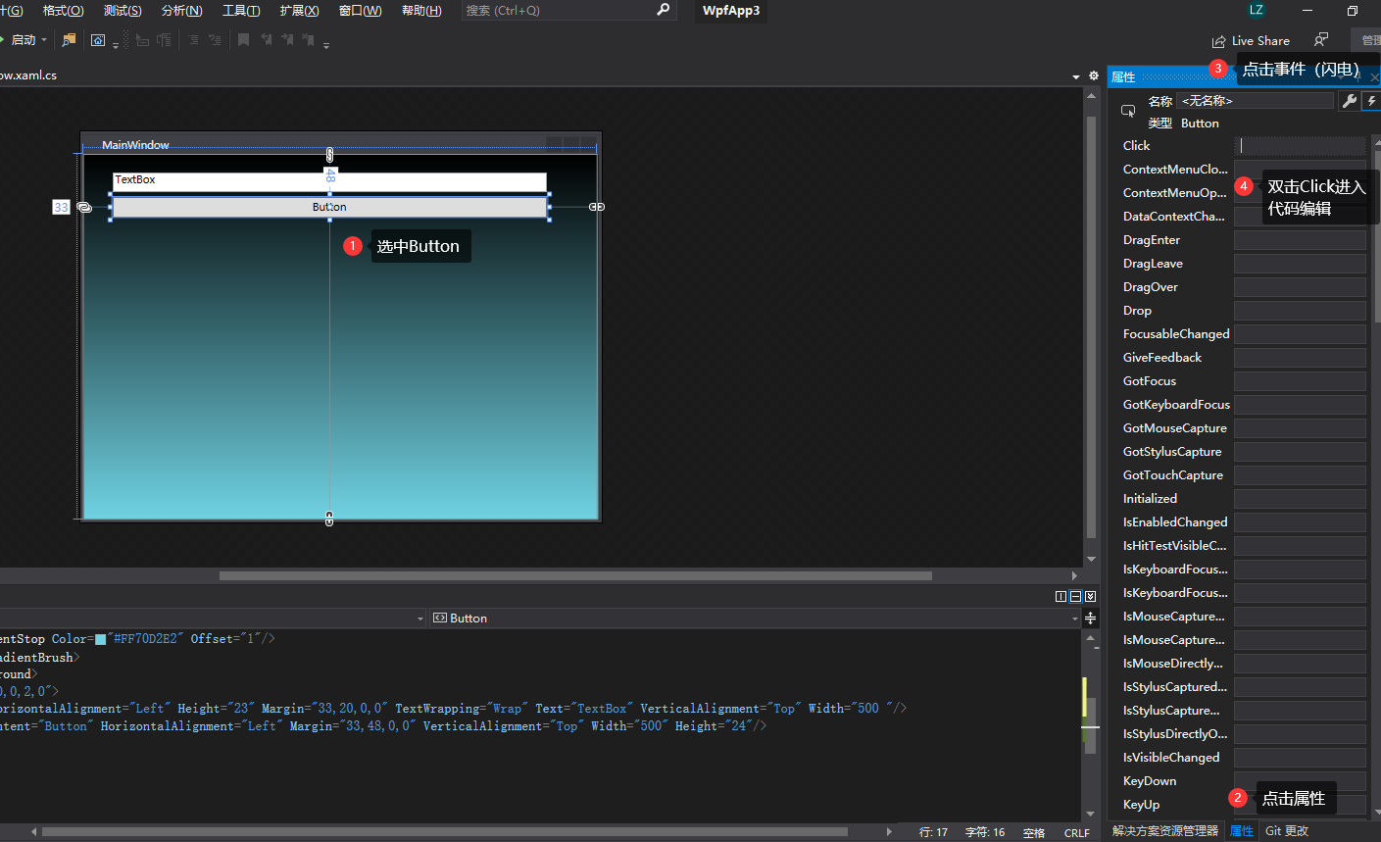Open the first toolbar overflow dropdown

pyautogui.click(x=116, y=45)
